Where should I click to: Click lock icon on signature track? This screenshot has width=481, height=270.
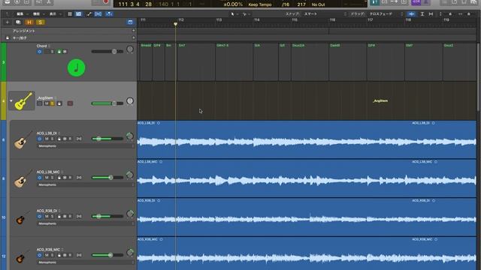pos(8,38)
